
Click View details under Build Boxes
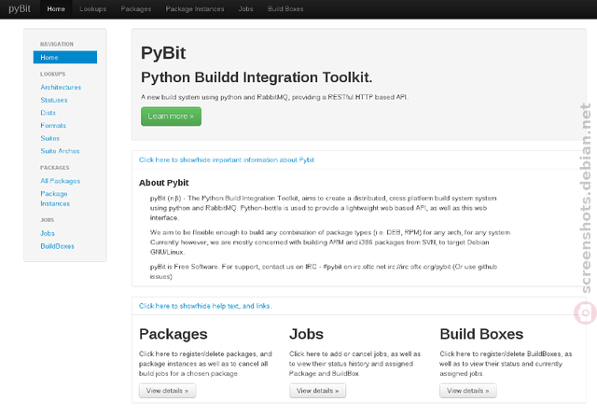point(468,391)
